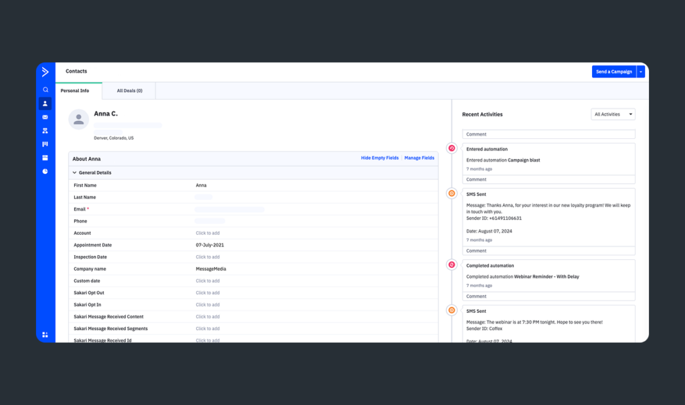This screenshot has height=405, width=685.
Task: Click the Completed automation activity icon
Action: tap(452, 265)
